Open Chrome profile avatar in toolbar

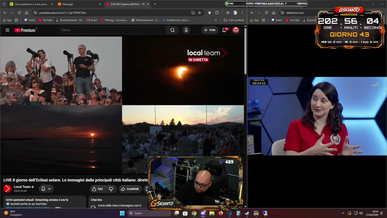pyautogui.click(x=235, y=13)
